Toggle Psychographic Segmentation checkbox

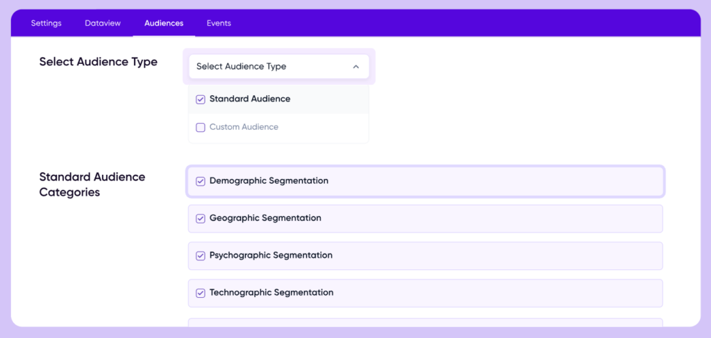[x=201, y=256]
